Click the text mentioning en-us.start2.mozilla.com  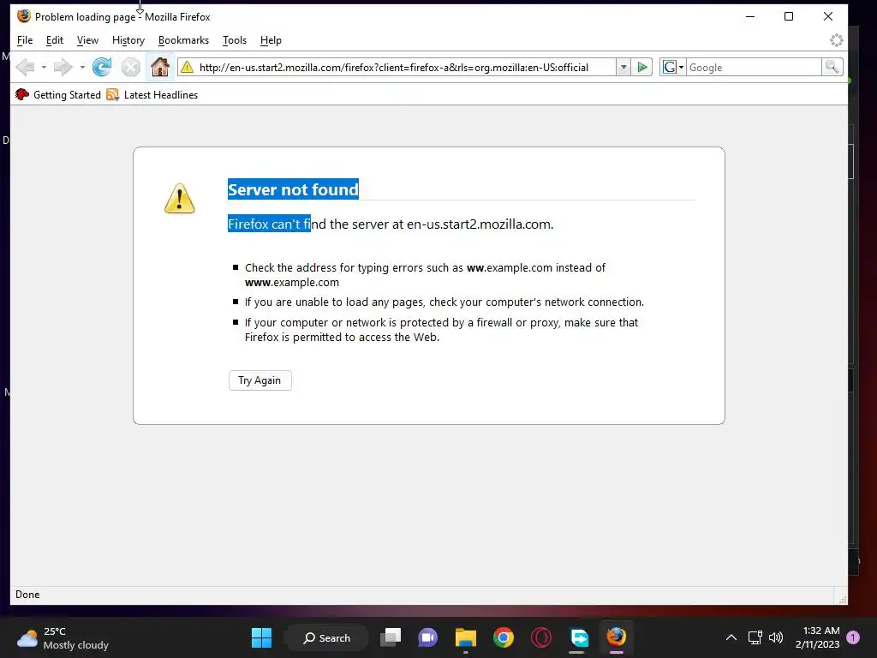pyautogui.click(x=391, y=224)
